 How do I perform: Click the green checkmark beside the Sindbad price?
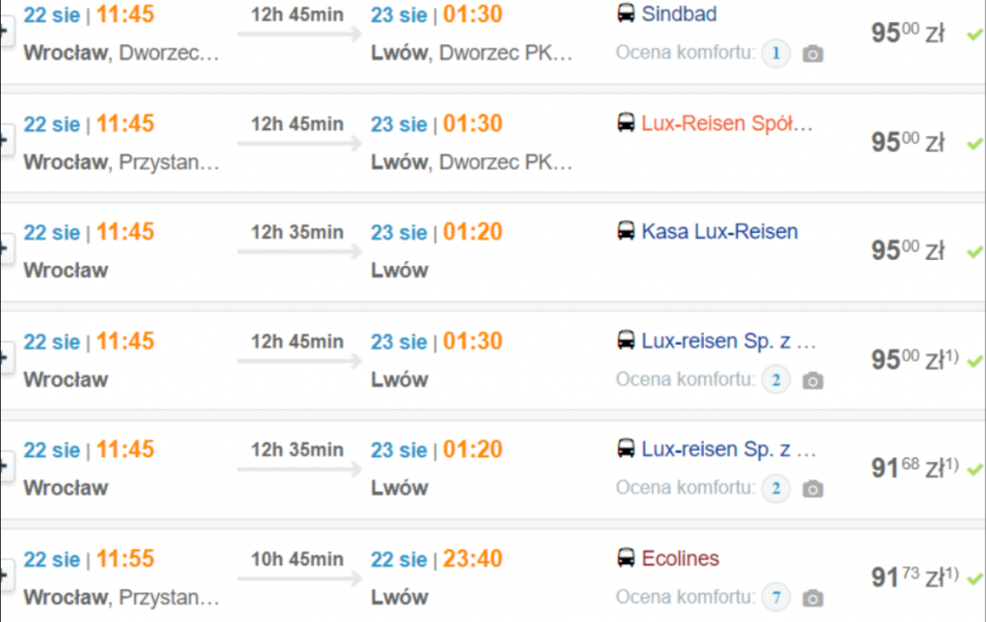[x=974, y=35]
